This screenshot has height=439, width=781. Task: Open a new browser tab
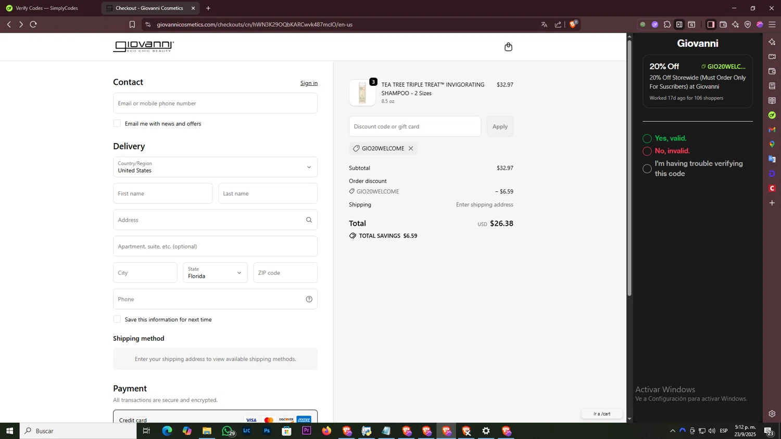(x=208, y=8)
